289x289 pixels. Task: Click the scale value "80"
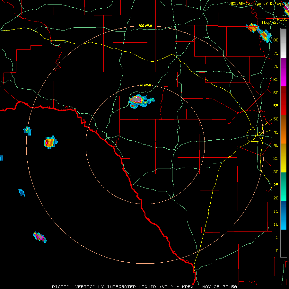[x=276, y=40]
